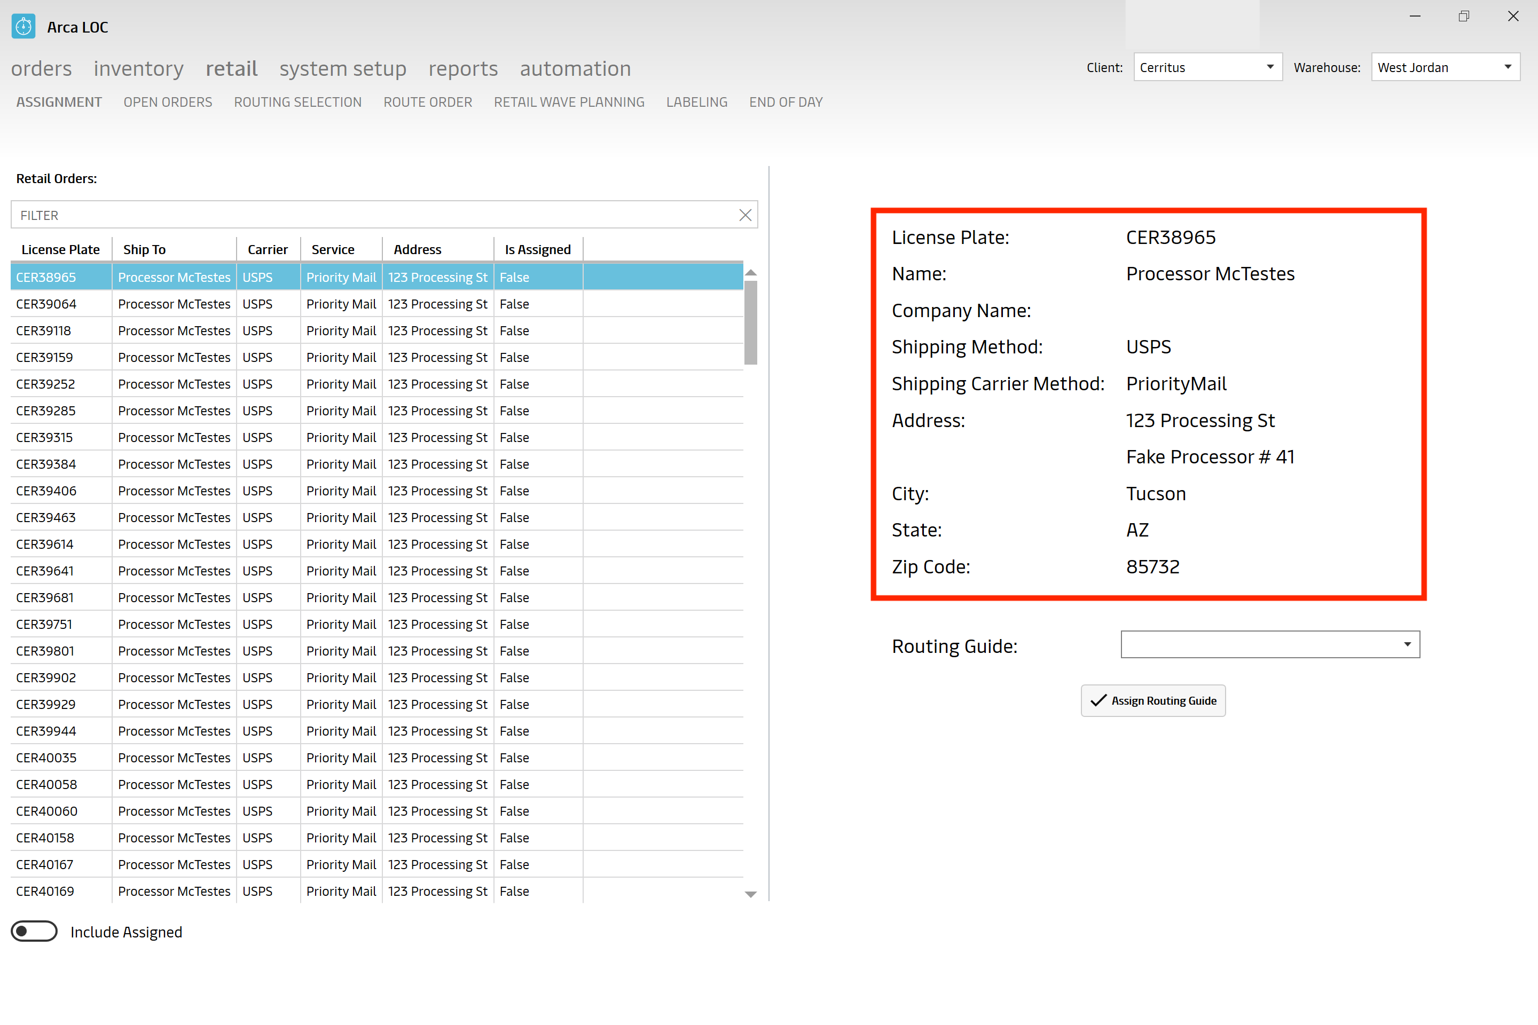Select order row CER39801
The height and width of the screenshot is (1025, 1538).
point(376,651)
